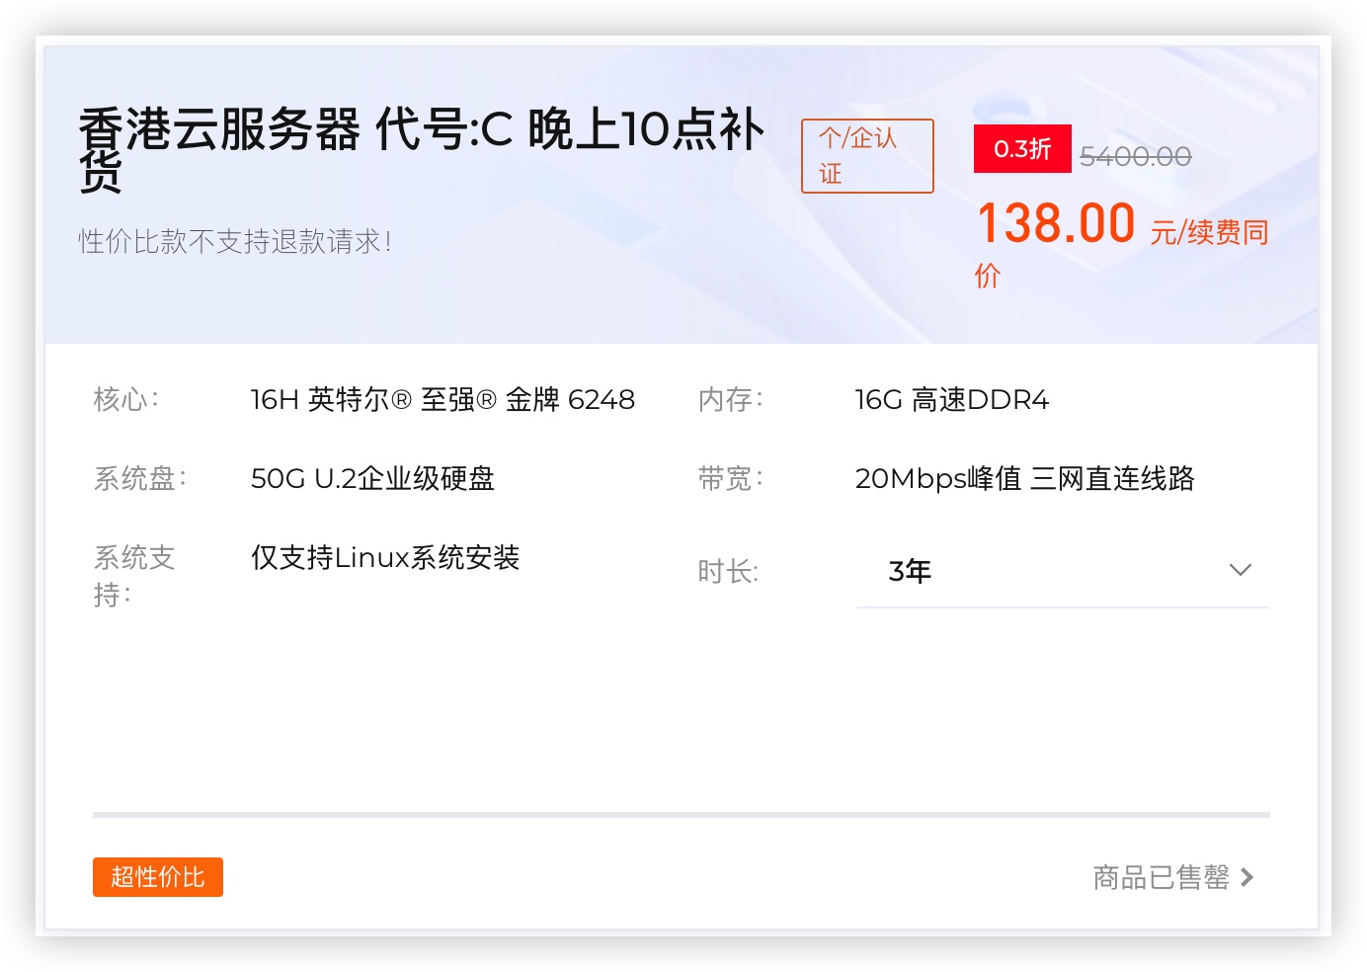This screenshot has width=1367, height=972.
Task: Open the 时长 duration dropdown showing 3年
Action: point(1062,570)
